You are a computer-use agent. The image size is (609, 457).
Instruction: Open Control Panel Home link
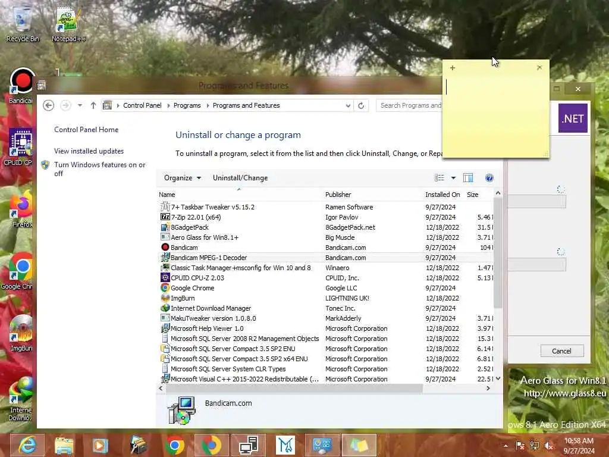point(86,130)
